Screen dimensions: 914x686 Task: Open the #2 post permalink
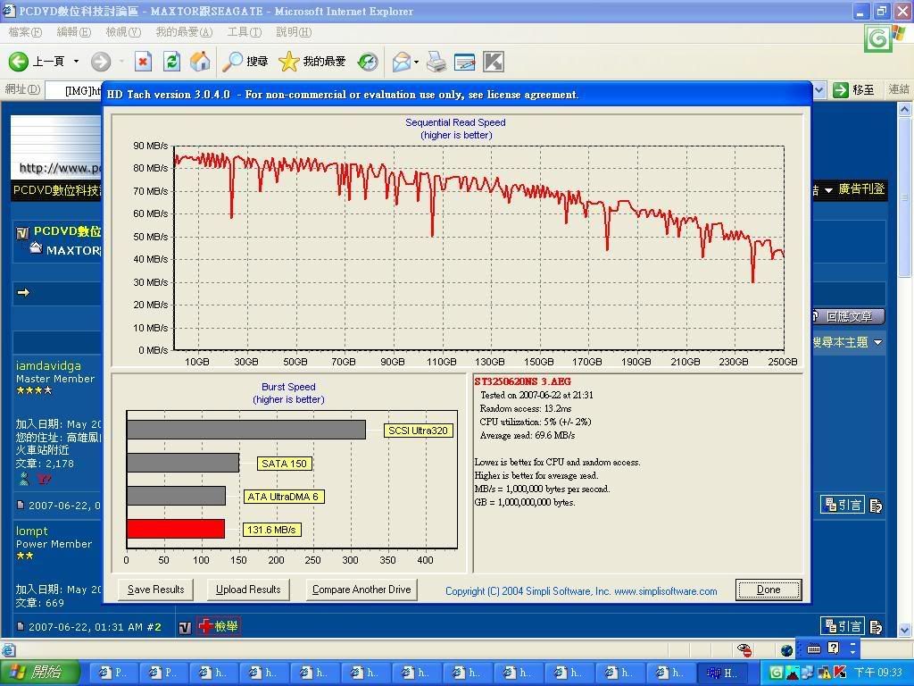pos(154,627)
